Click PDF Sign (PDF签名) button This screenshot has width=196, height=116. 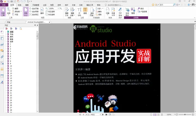[120, 12]
